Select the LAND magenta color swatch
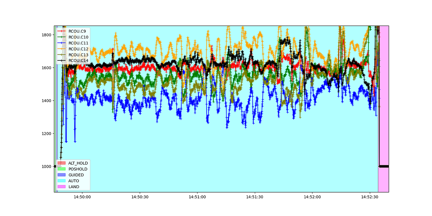432x216 pixels. pos(62,187)
